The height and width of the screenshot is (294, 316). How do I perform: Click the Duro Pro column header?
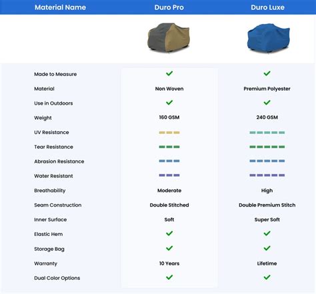pyautogui.click(x=169, y=7)
